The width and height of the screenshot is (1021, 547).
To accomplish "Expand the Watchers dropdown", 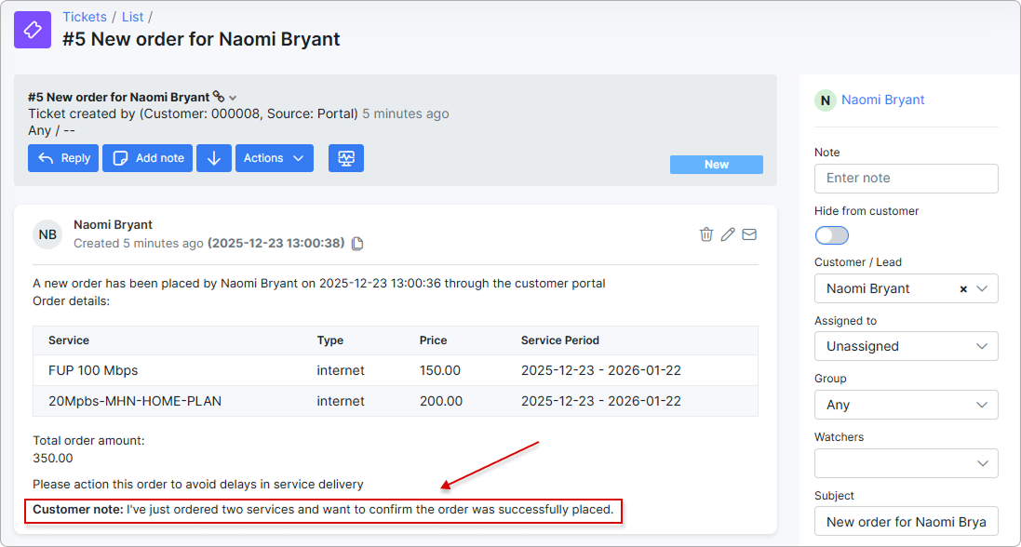I will pos(906,463).
